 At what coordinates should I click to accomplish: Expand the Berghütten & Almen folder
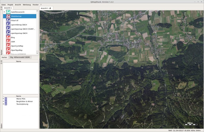(x=4, y=101)
